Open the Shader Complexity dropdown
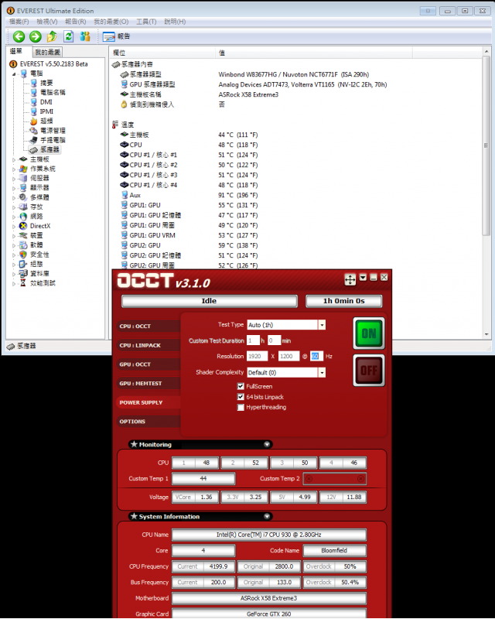This screenshot has width=495, height=619. [322, 372]
